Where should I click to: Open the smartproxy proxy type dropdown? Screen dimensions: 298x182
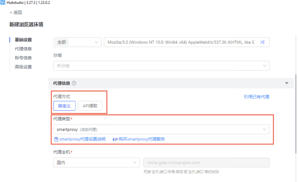[161, 129]
